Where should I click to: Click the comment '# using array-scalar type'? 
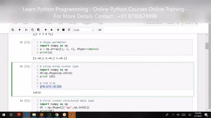click(x=59, y=66)
